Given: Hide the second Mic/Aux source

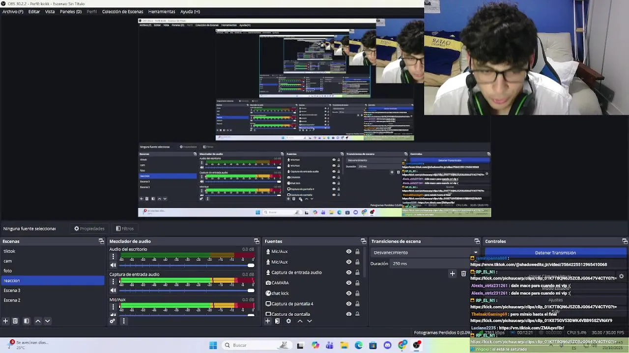Looking at the screenshot, I should click(x=349, y=262).
